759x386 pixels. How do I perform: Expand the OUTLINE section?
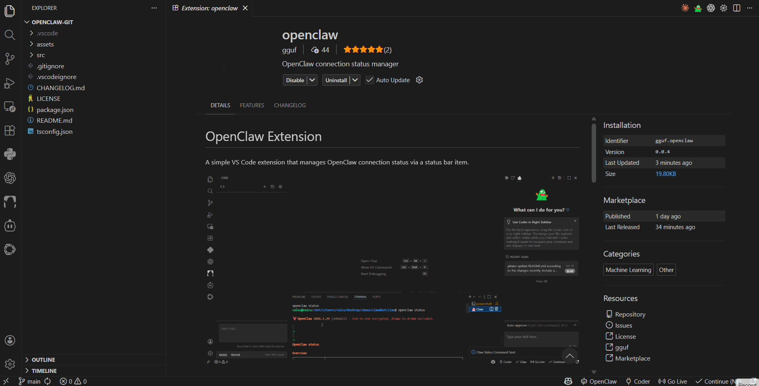pyautogui.click(x=43, y=360)
